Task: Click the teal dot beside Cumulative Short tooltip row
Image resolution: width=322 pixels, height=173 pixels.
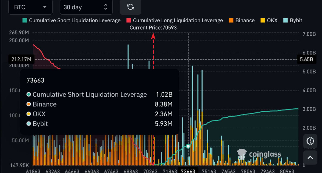Action: [28, 94]
